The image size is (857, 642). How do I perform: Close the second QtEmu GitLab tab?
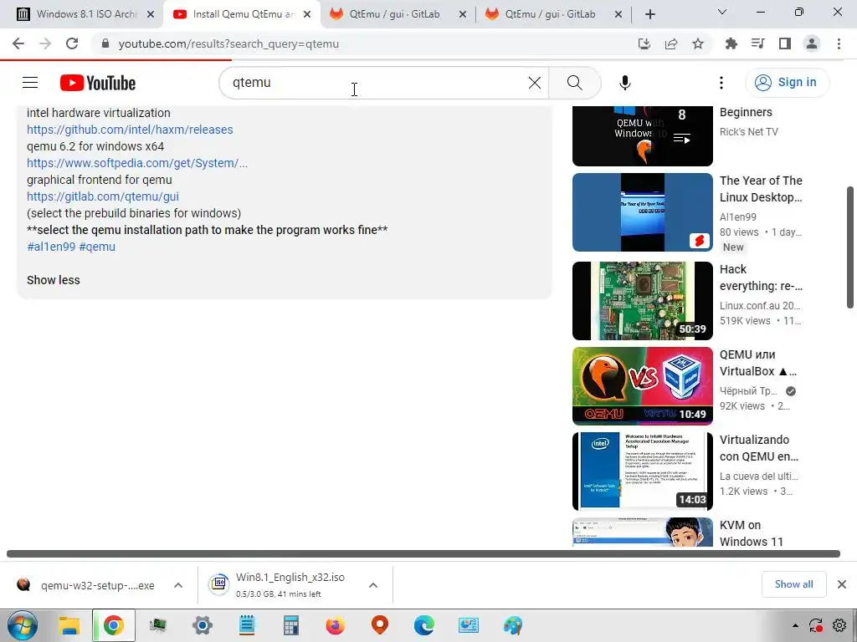click(x=618, y=15)
